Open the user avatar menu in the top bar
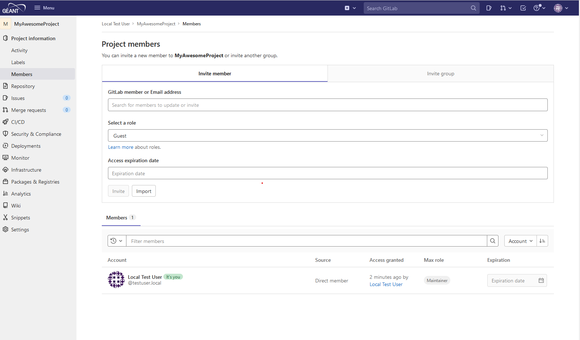Viewport: 580px width, 340px height. tap(561, 8)
